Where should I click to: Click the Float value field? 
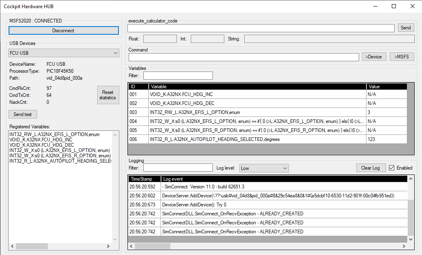(x=160, y=39)
